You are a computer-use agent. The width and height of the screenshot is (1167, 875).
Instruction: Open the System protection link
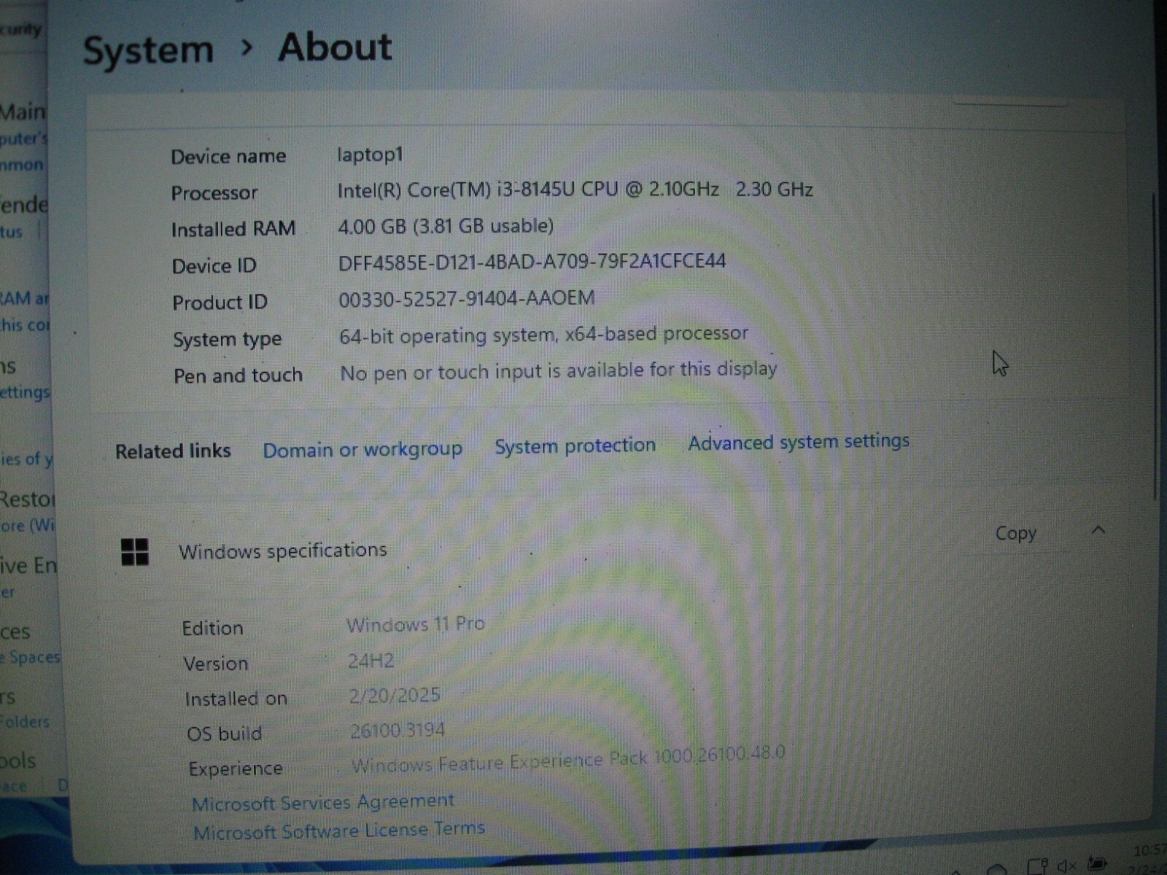click(x=575, y=446)
